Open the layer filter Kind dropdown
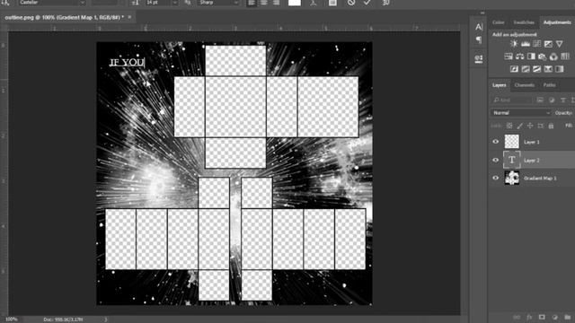Image resolution: width=575 pixels, height=323 pixels. [x=512, y=100]
